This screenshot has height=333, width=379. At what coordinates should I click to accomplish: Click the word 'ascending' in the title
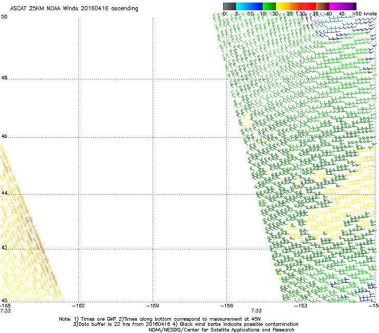(x=124, y=9)
